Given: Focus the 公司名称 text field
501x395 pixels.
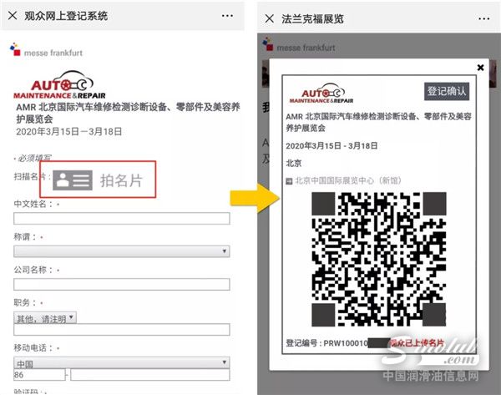Looking at the screenshot, I should tap(122, 284).
